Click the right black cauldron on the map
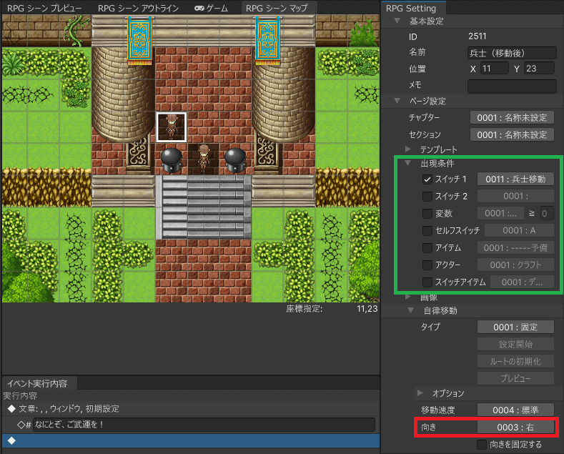This screenshot has width=564, height=454. [234, 158]
